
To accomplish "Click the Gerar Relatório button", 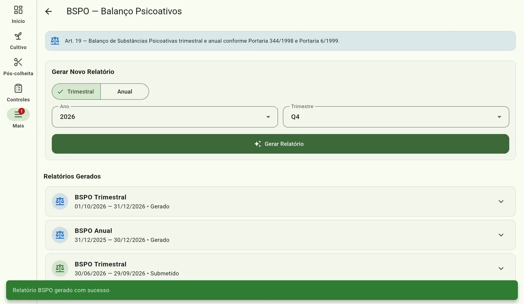I will tap(280, 144).
